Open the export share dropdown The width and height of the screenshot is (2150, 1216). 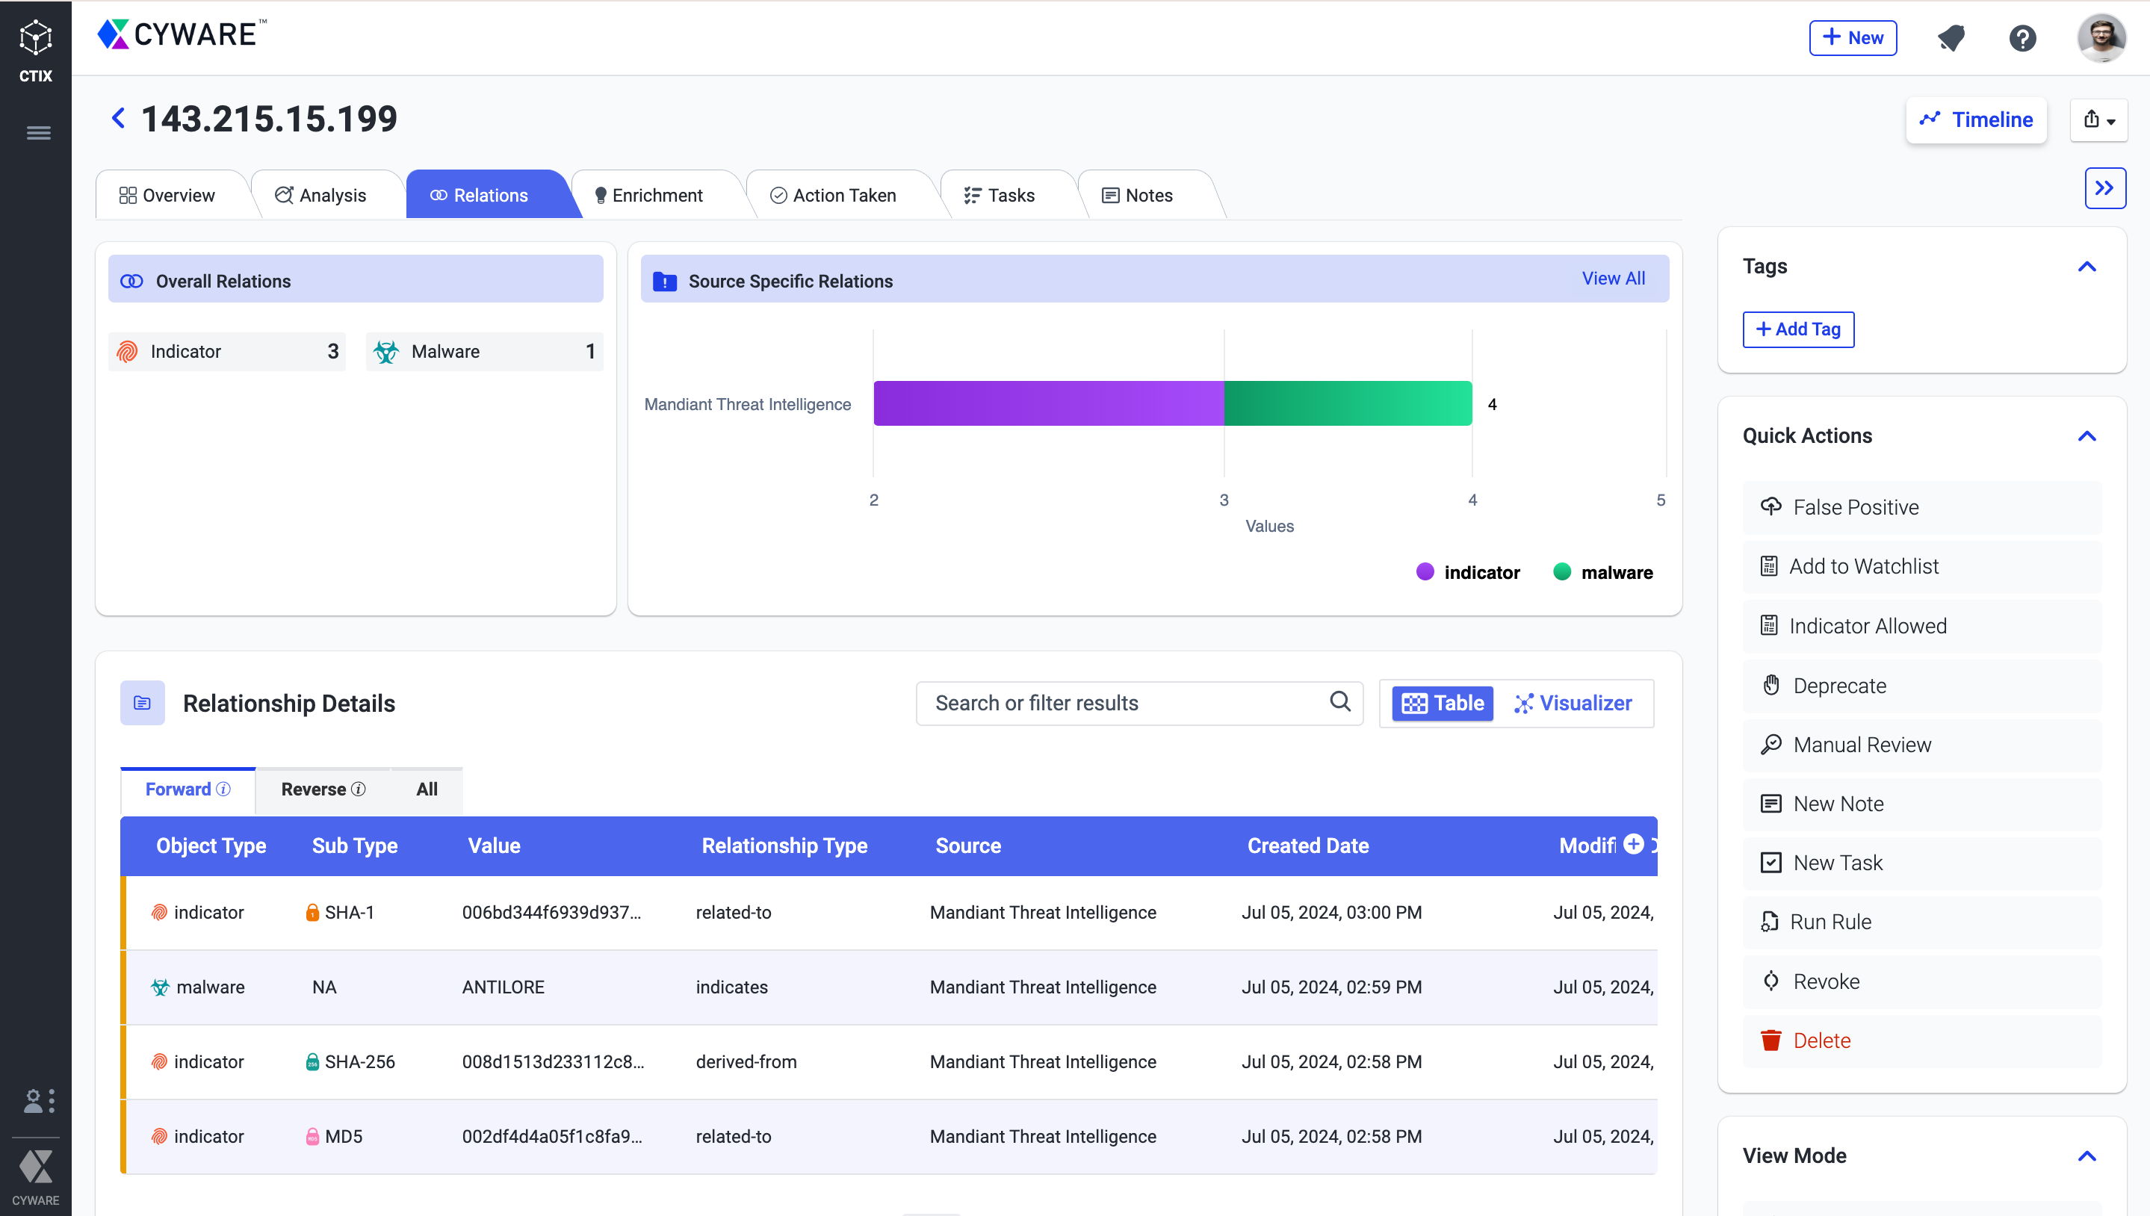click(2098, 120)
